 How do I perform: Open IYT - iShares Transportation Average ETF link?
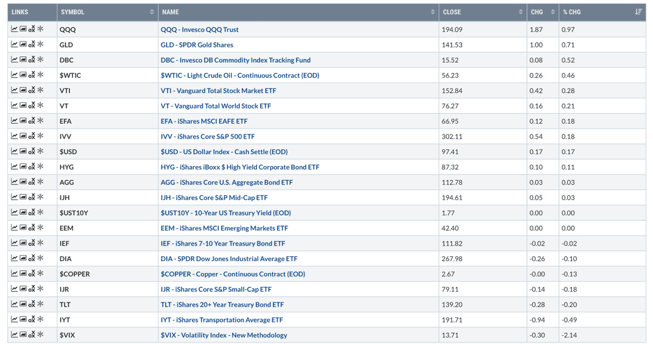[x=221, y=320]
